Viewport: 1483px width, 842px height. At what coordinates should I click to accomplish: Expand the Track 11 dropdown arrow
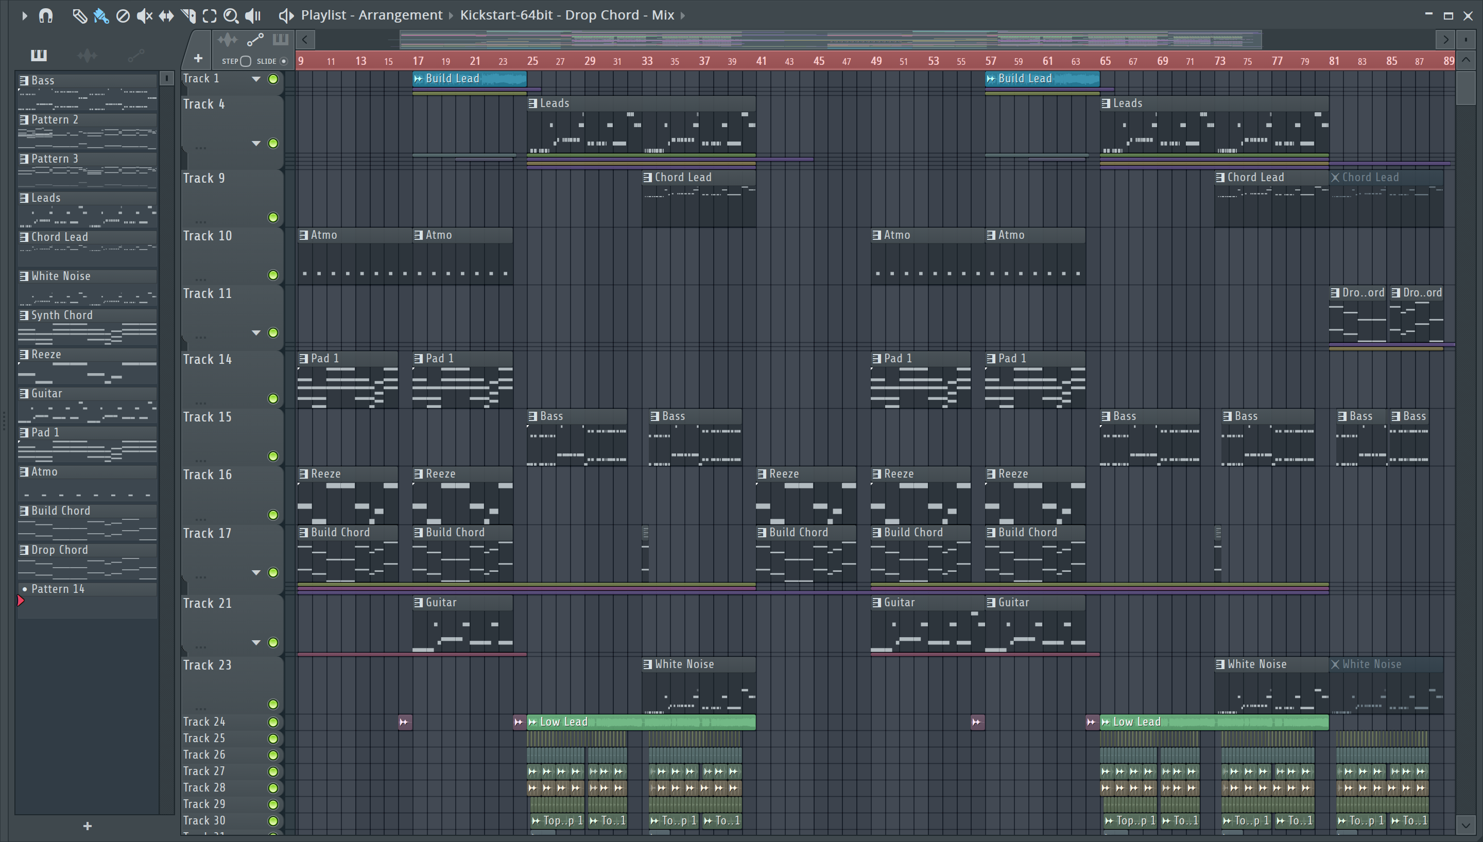[255, 332]
